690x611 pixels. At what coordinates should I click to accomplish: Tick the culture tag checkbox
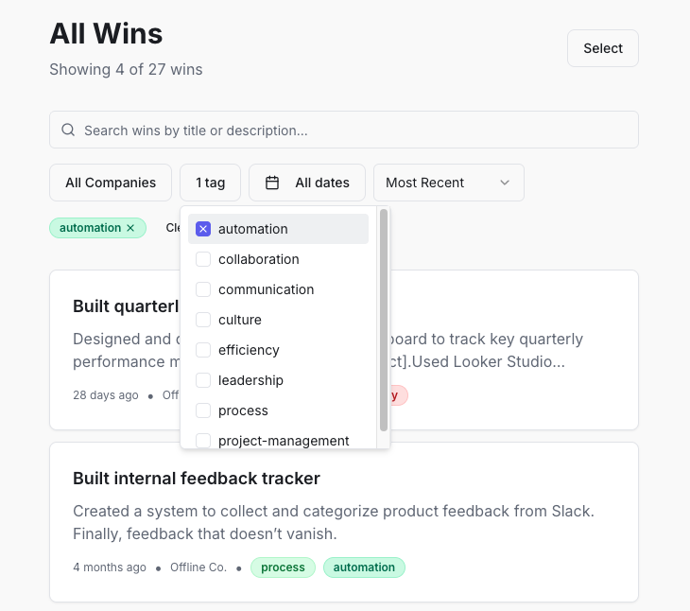(x=203, y=320)
